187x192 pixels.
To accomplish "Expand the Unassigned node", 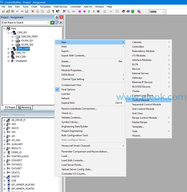I will coord(8,61).
